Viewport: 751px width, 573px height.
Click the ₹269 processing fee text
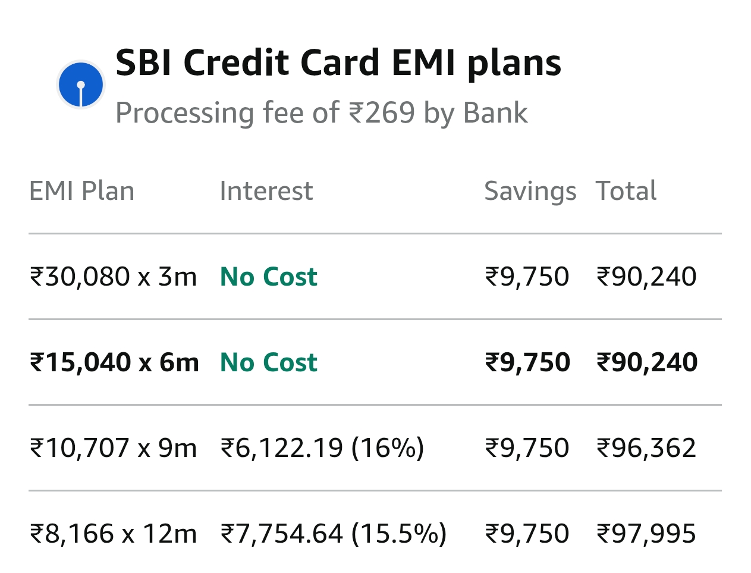321,112
